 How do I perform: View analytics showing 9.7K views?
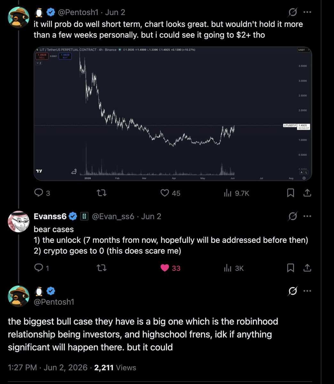(x=236, y=193)
